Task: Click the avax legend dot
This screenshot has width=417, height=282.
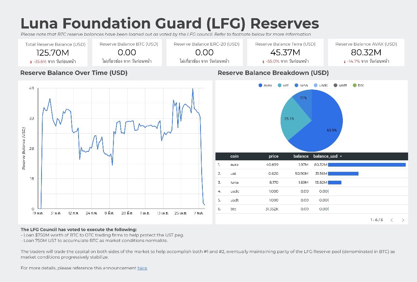Action: tap(260, 85)
